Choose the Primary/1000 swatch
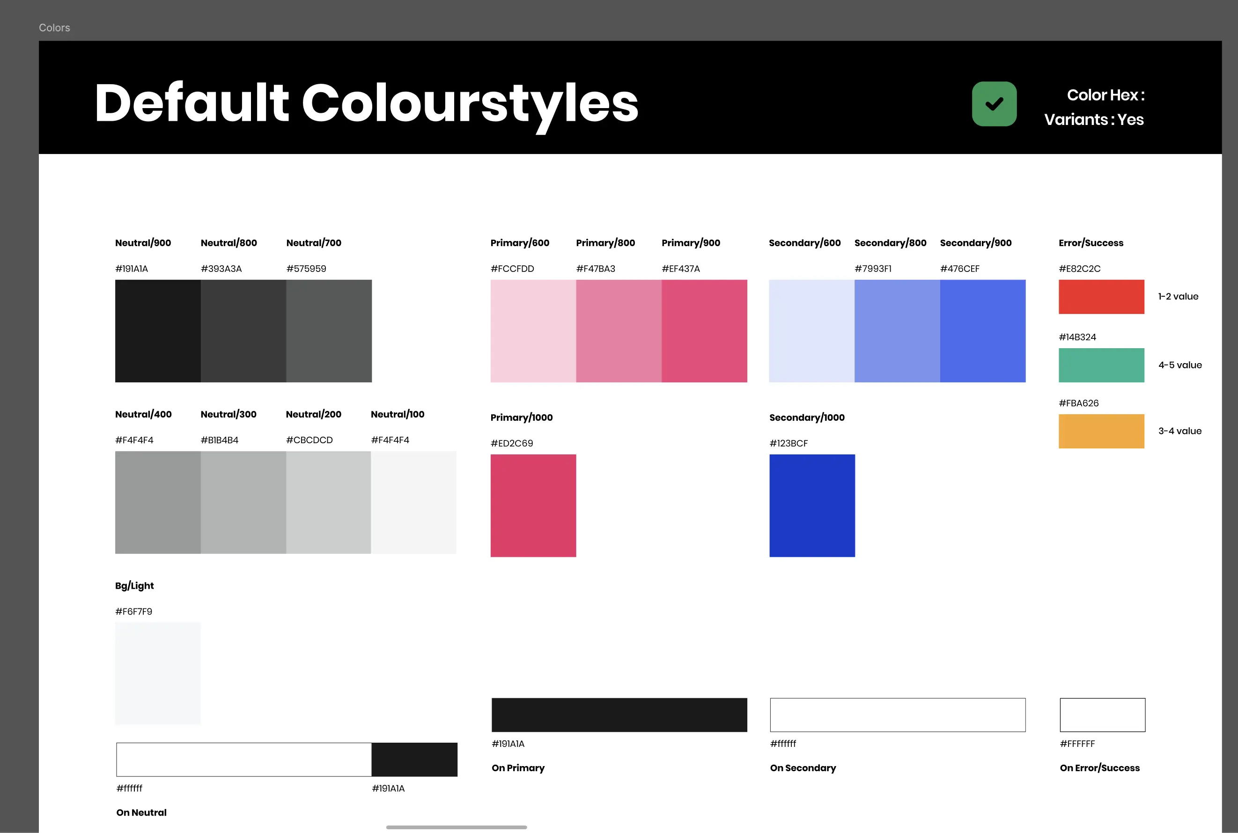 [x=533, y=506]
